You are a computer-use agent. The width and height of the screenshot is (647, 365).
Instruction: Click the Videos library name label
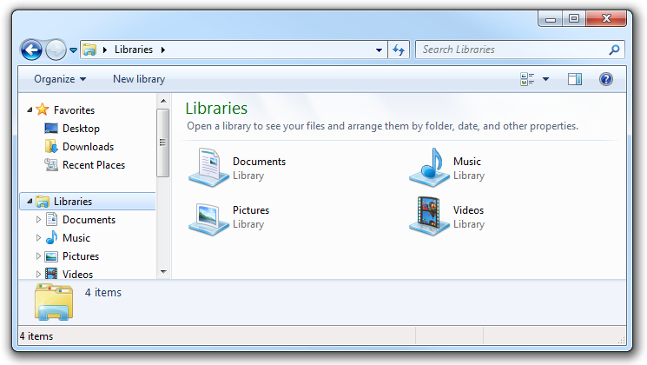click(468, 210)
